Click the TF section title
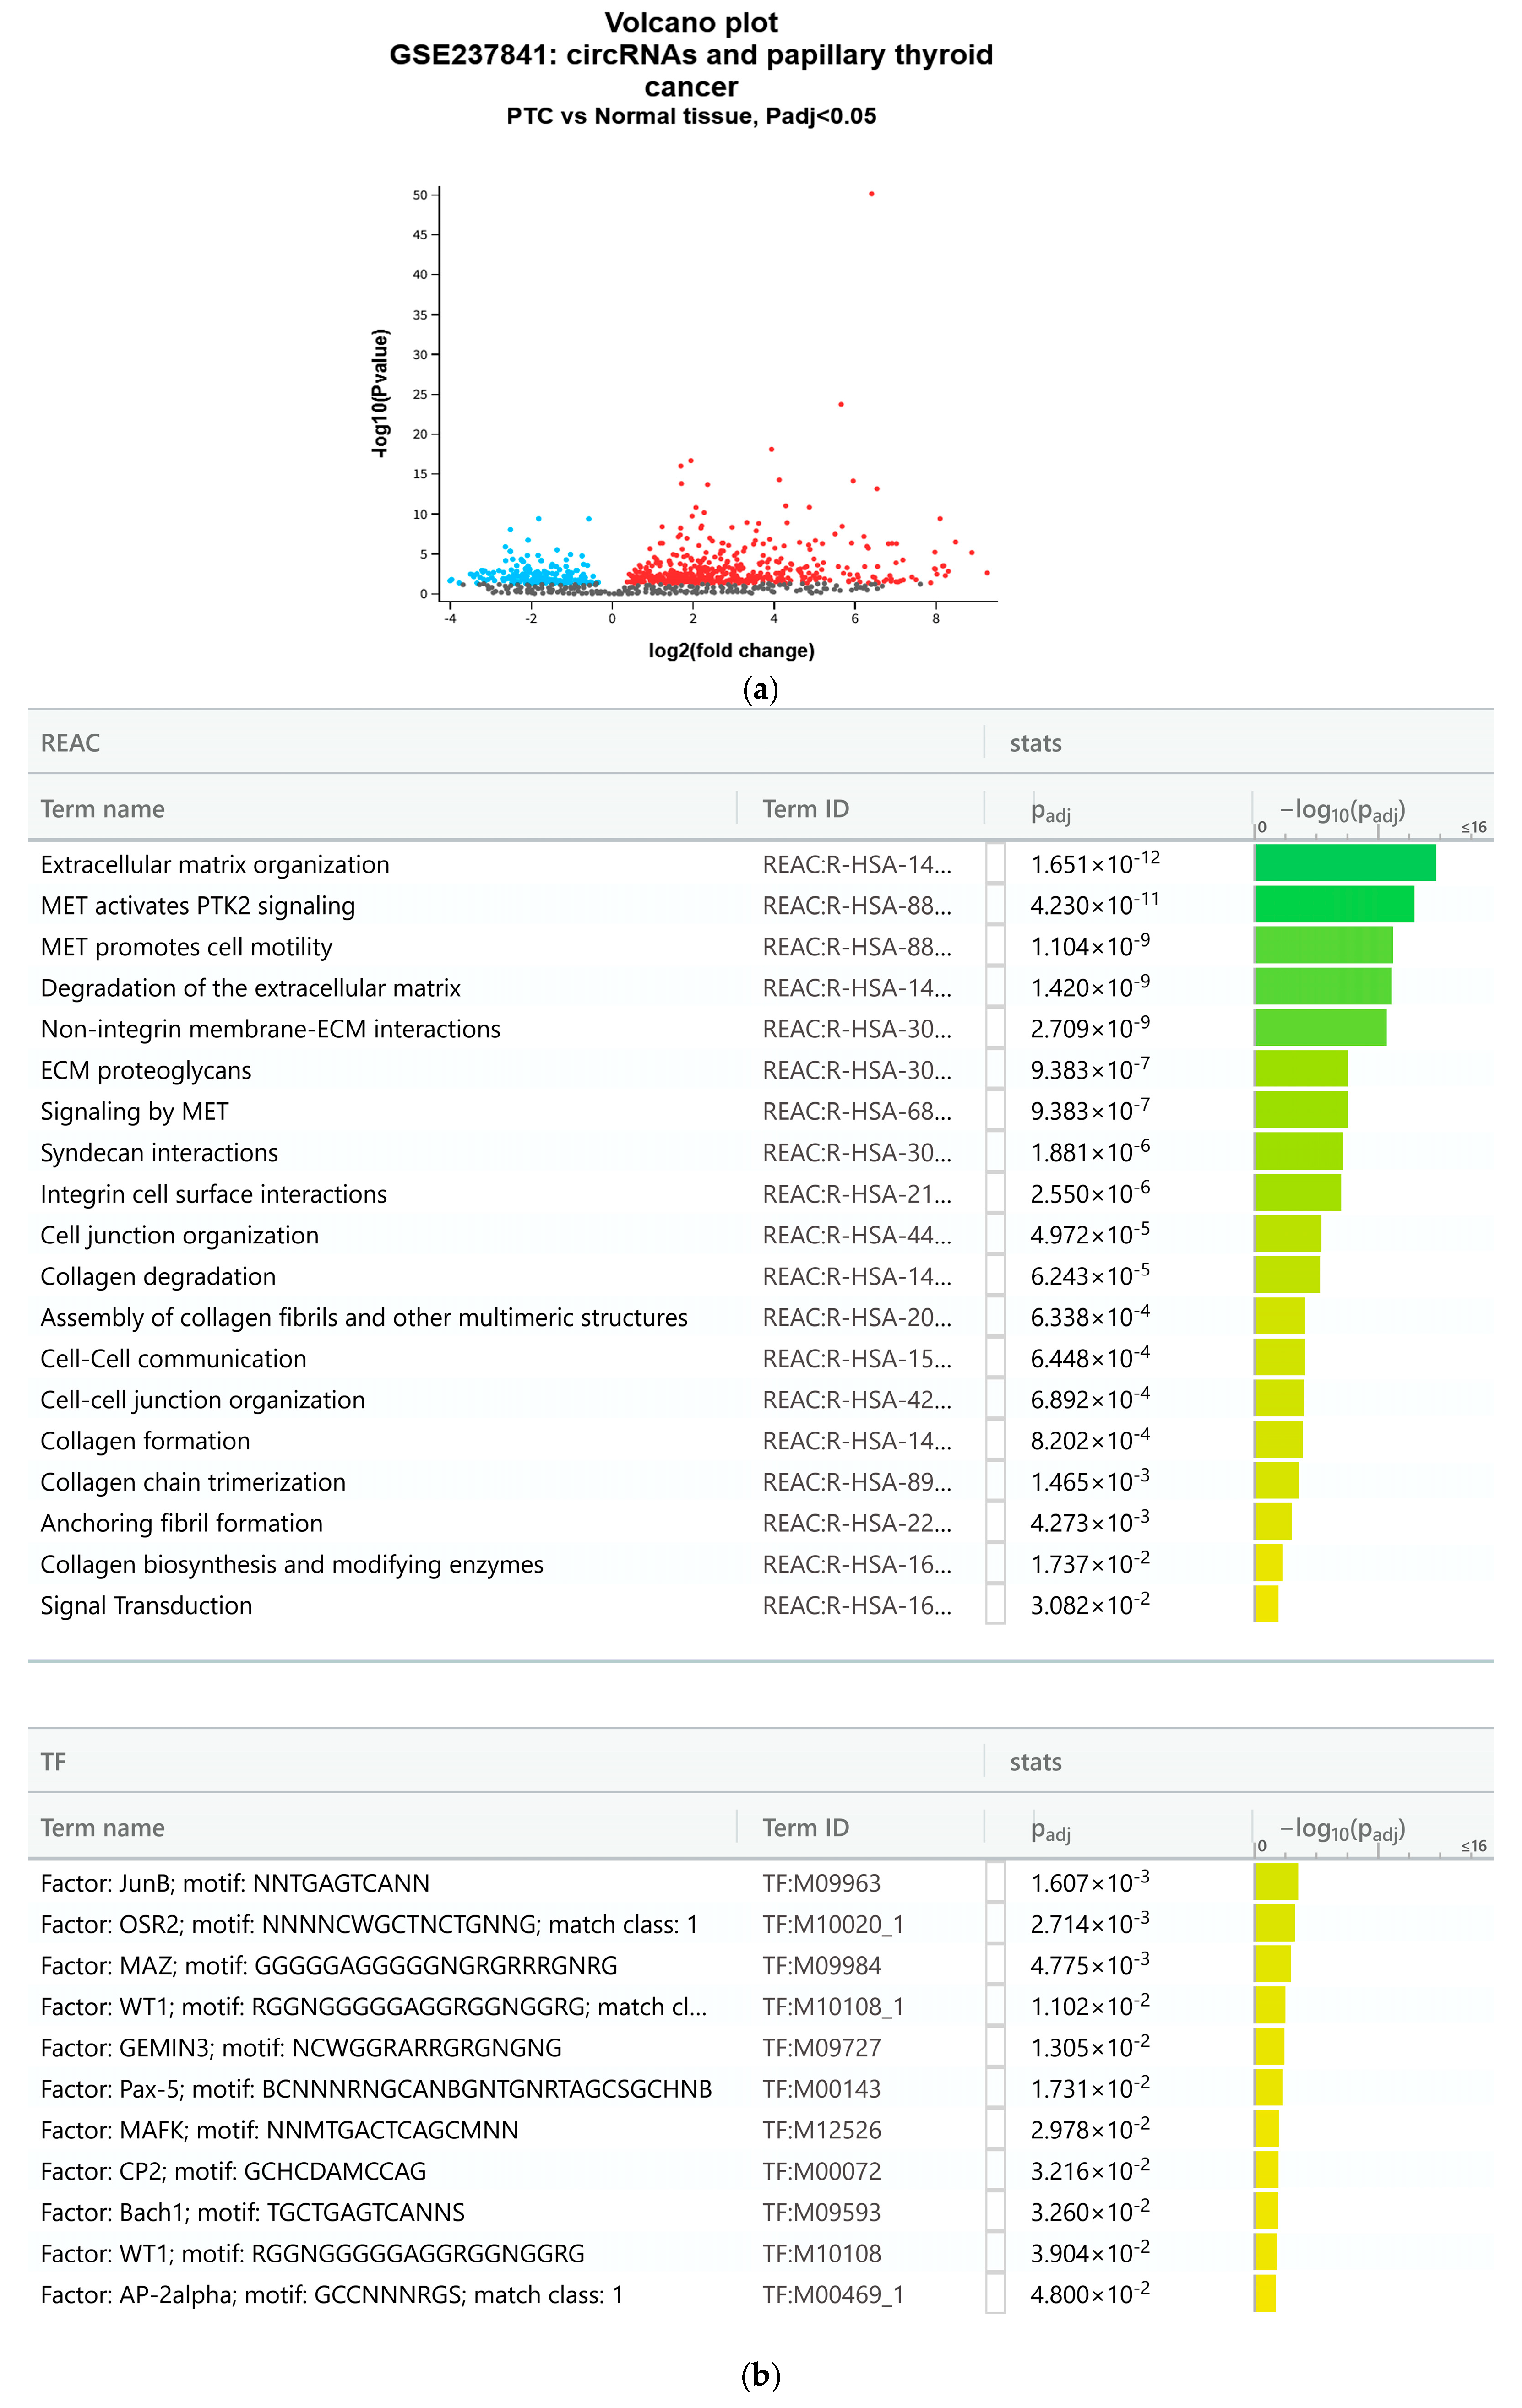1522x2408 pixels. 53,1762
